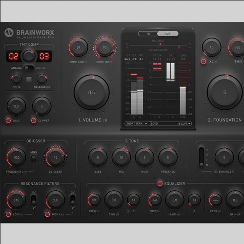The width and height of the screenshot is (244, 244).
Task: Toggle the GLUE power button
Action: (x=8, y=121)
